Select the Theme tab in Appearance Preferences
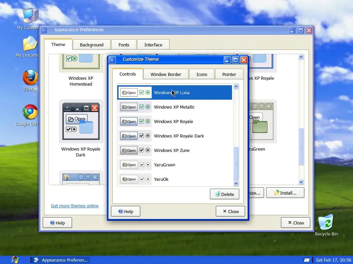The image size is (353, 264). [58, 44]
